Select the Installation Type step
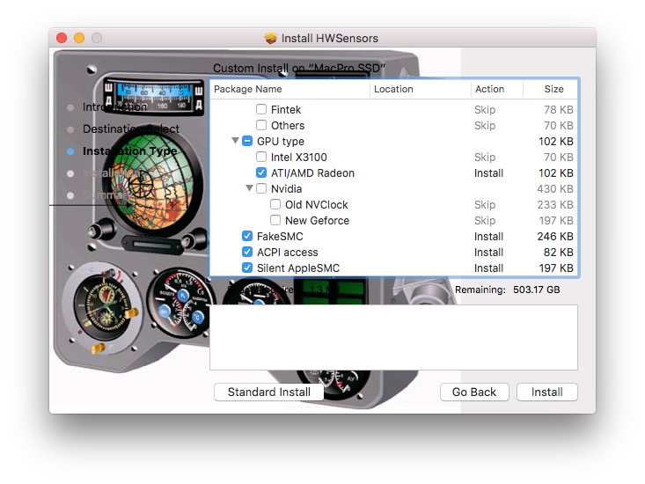This screenshot has height=484, width=645. [130, 150]
